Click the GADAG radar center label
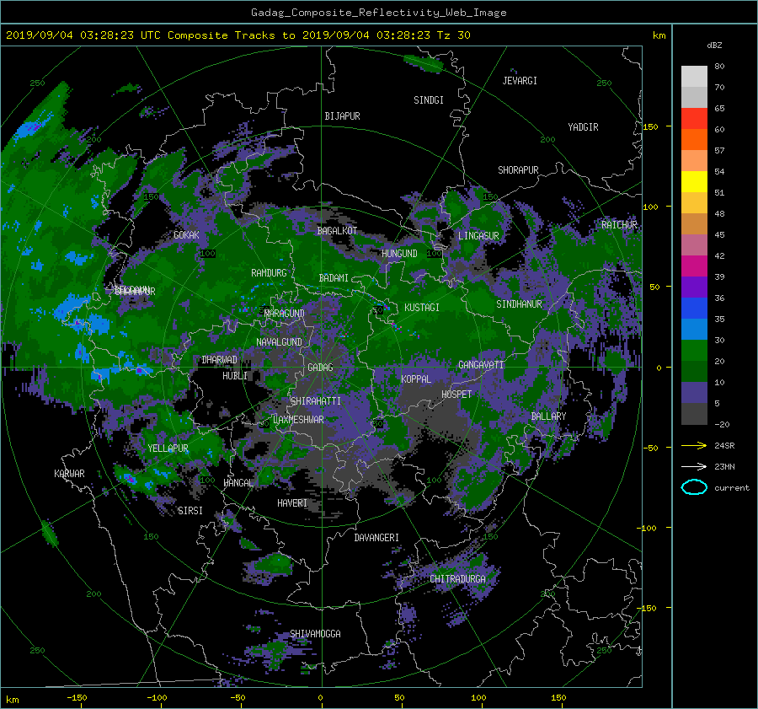 pyautogui.click(x=320, y=368)
